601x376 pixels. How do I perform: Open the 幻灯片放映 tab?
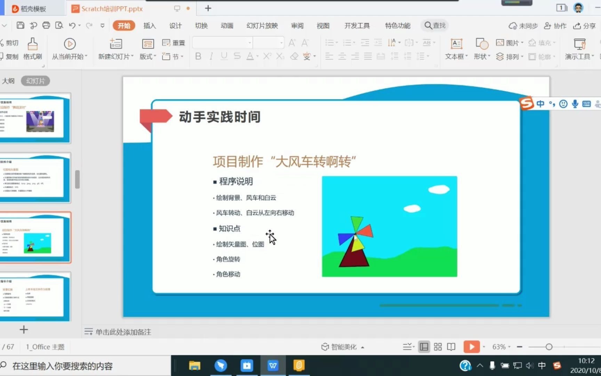tap(262, 25)
